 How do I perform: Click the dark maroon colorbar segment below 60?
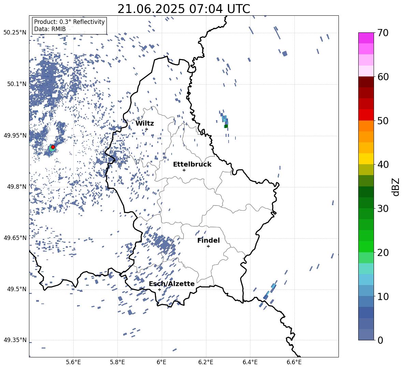pyautogui.click(x=366, y=82)
